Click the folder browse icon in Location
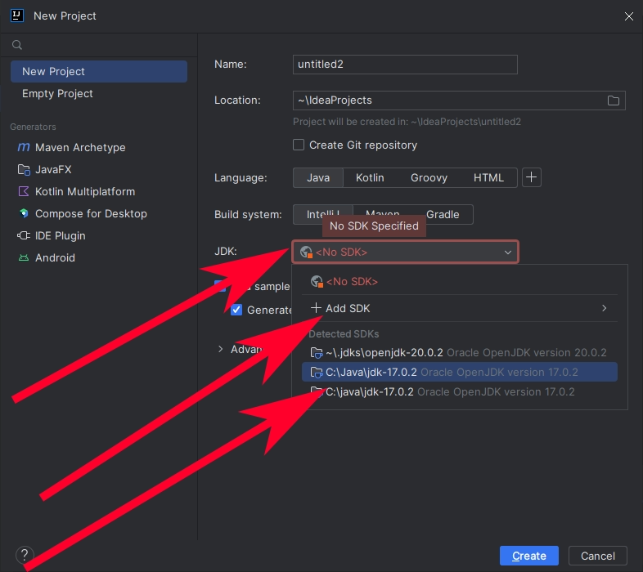Image resolution: width=643 pixels, height=572 pixels. coord(613,101)
